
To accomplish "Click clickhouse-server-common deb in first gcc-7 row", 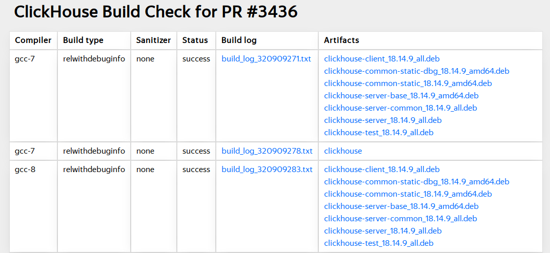I will pos(400,108).
